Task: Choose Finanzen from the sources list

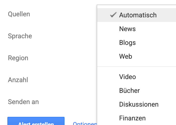Action: (x=132, y=118)
